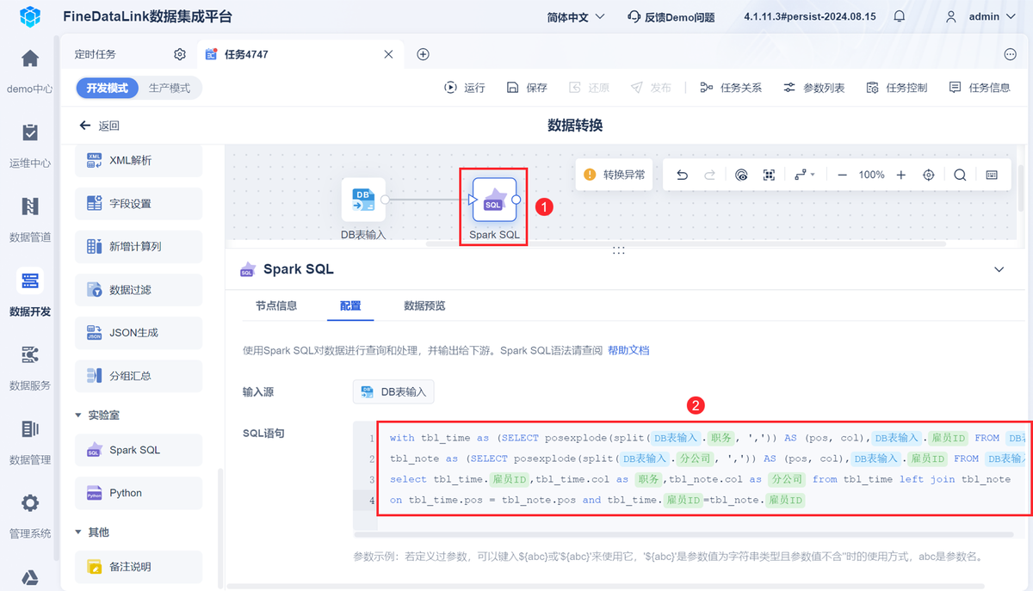Show keyboard shortcuts from canvas toolbar

pyautogui.click(x=992, y=175)
